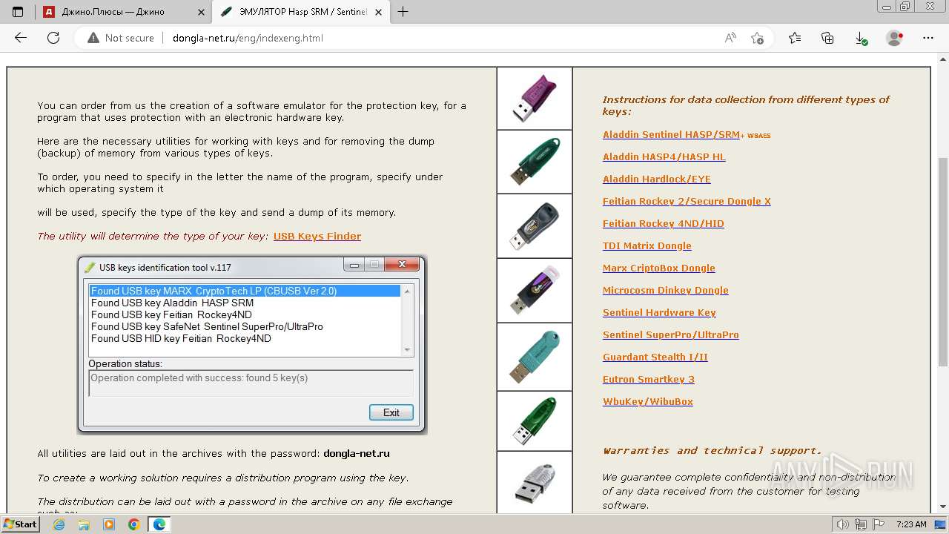Open the Sentinel Hardware Key link
This screenshot has height=534, width=949.
coord(659,312)
